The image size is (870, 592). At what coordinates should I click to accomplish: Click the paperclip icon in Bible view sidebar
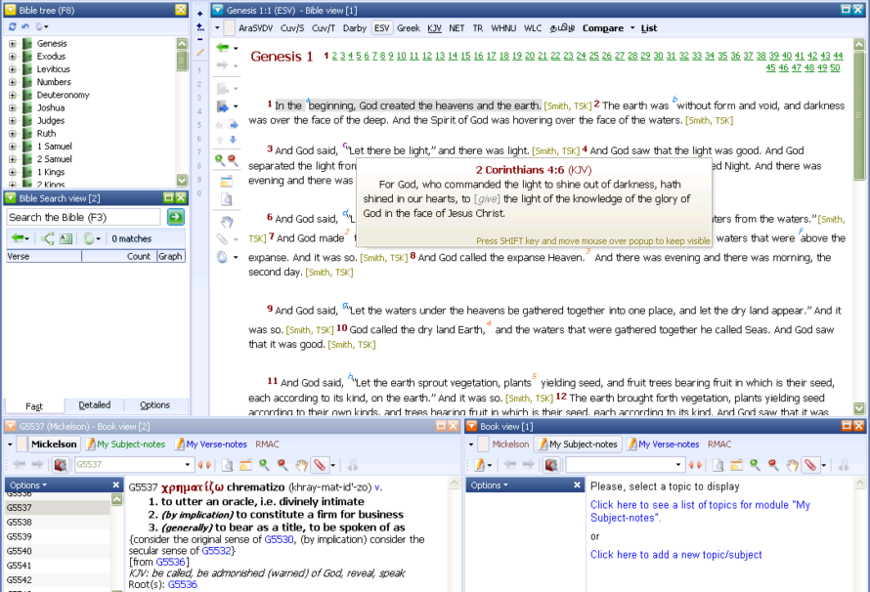(222, 239)
